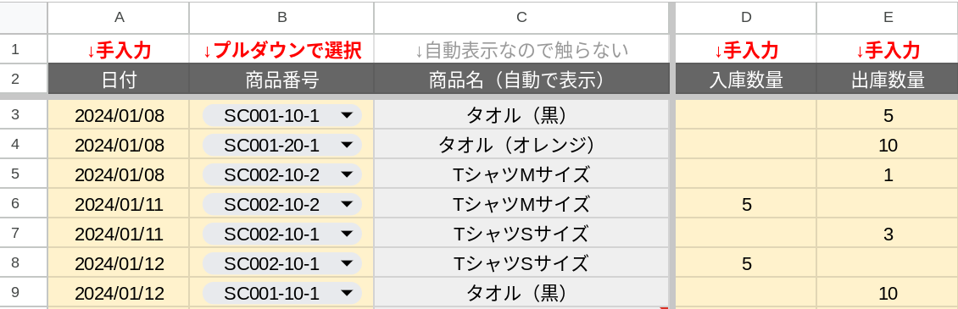This screenshot has height=309, width=958.
Task: Open the SC001-10-1 dropdown in row 9
Action: coord(281,294)
